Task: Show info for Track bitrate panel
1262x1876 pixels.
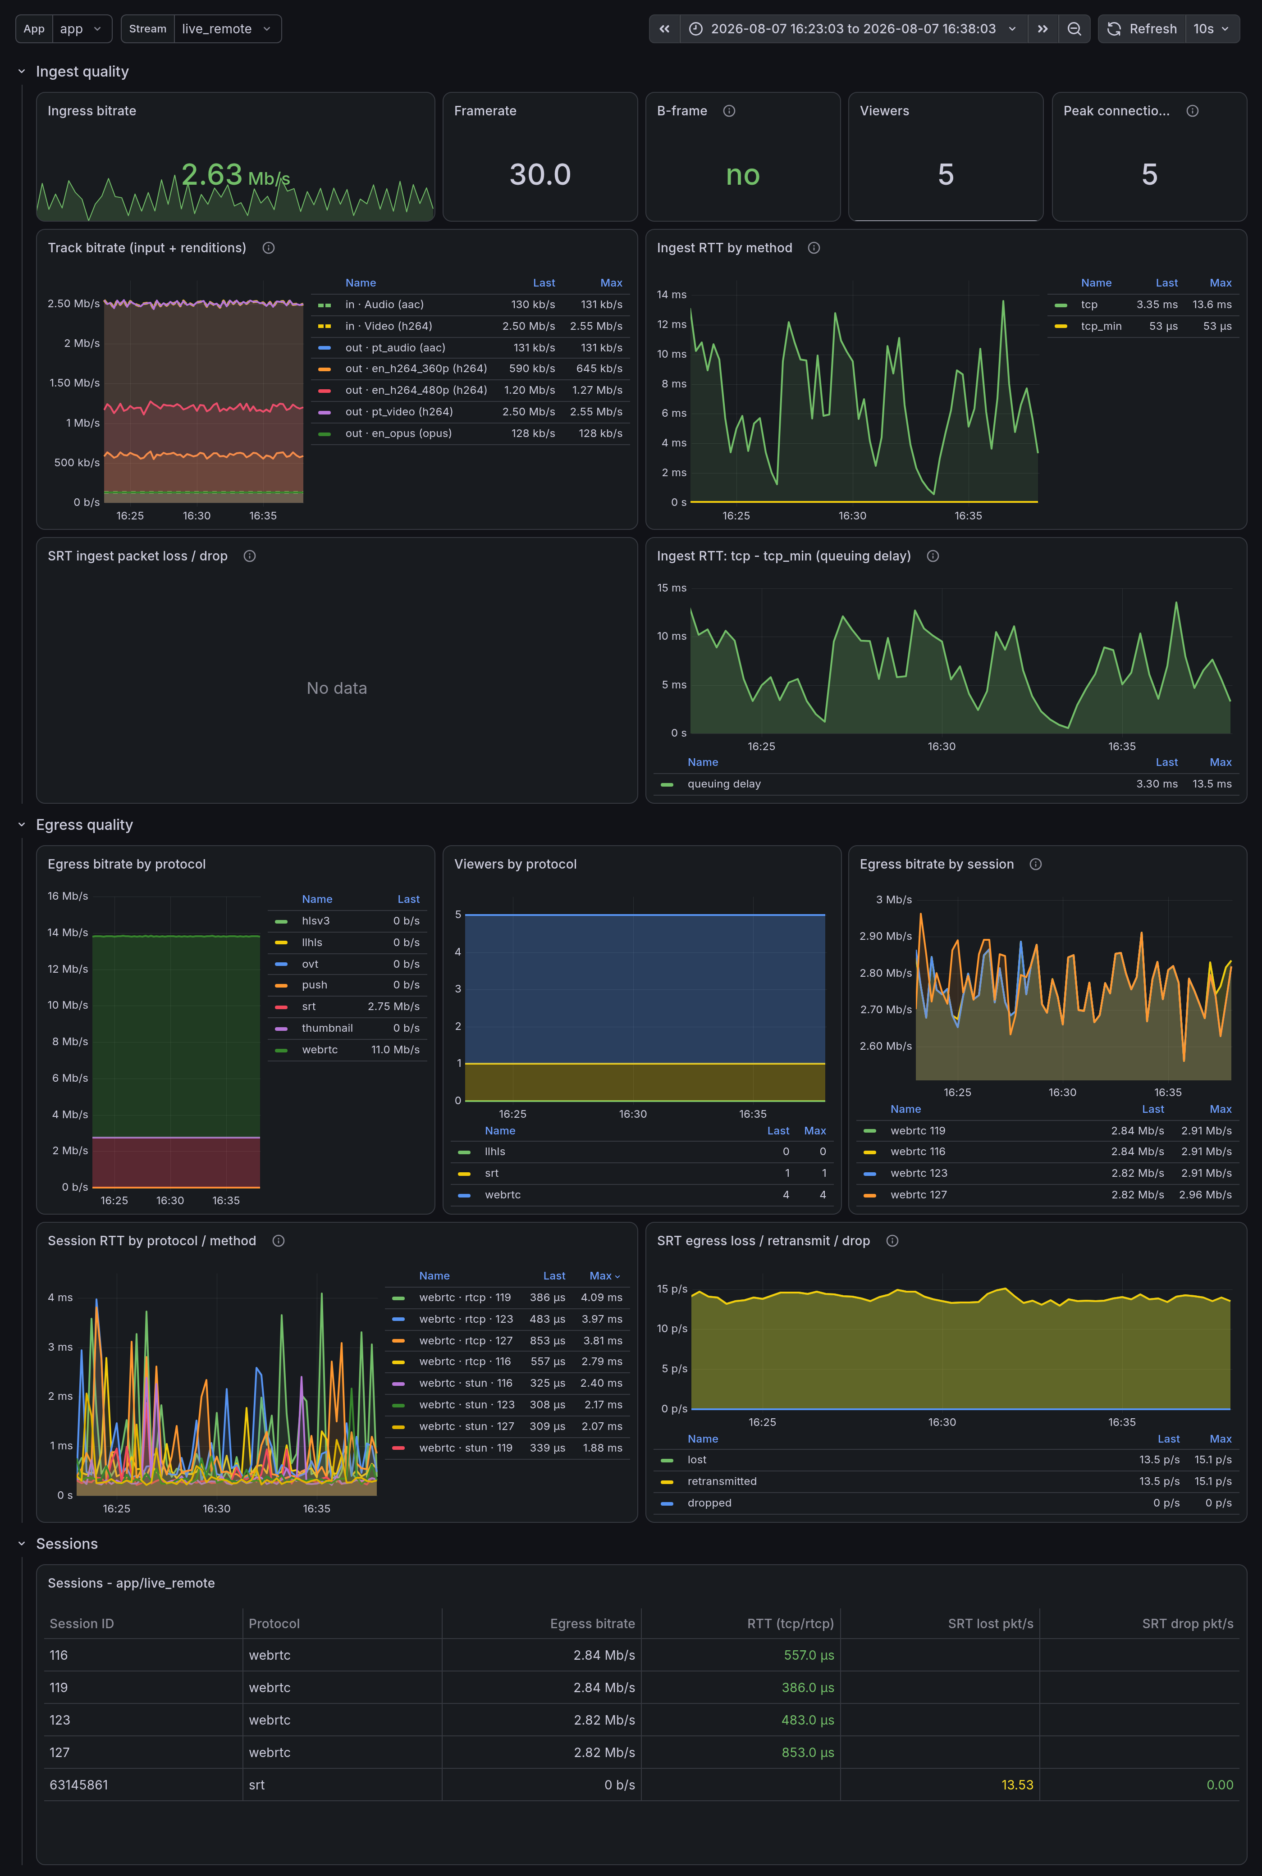Action: 269,248
